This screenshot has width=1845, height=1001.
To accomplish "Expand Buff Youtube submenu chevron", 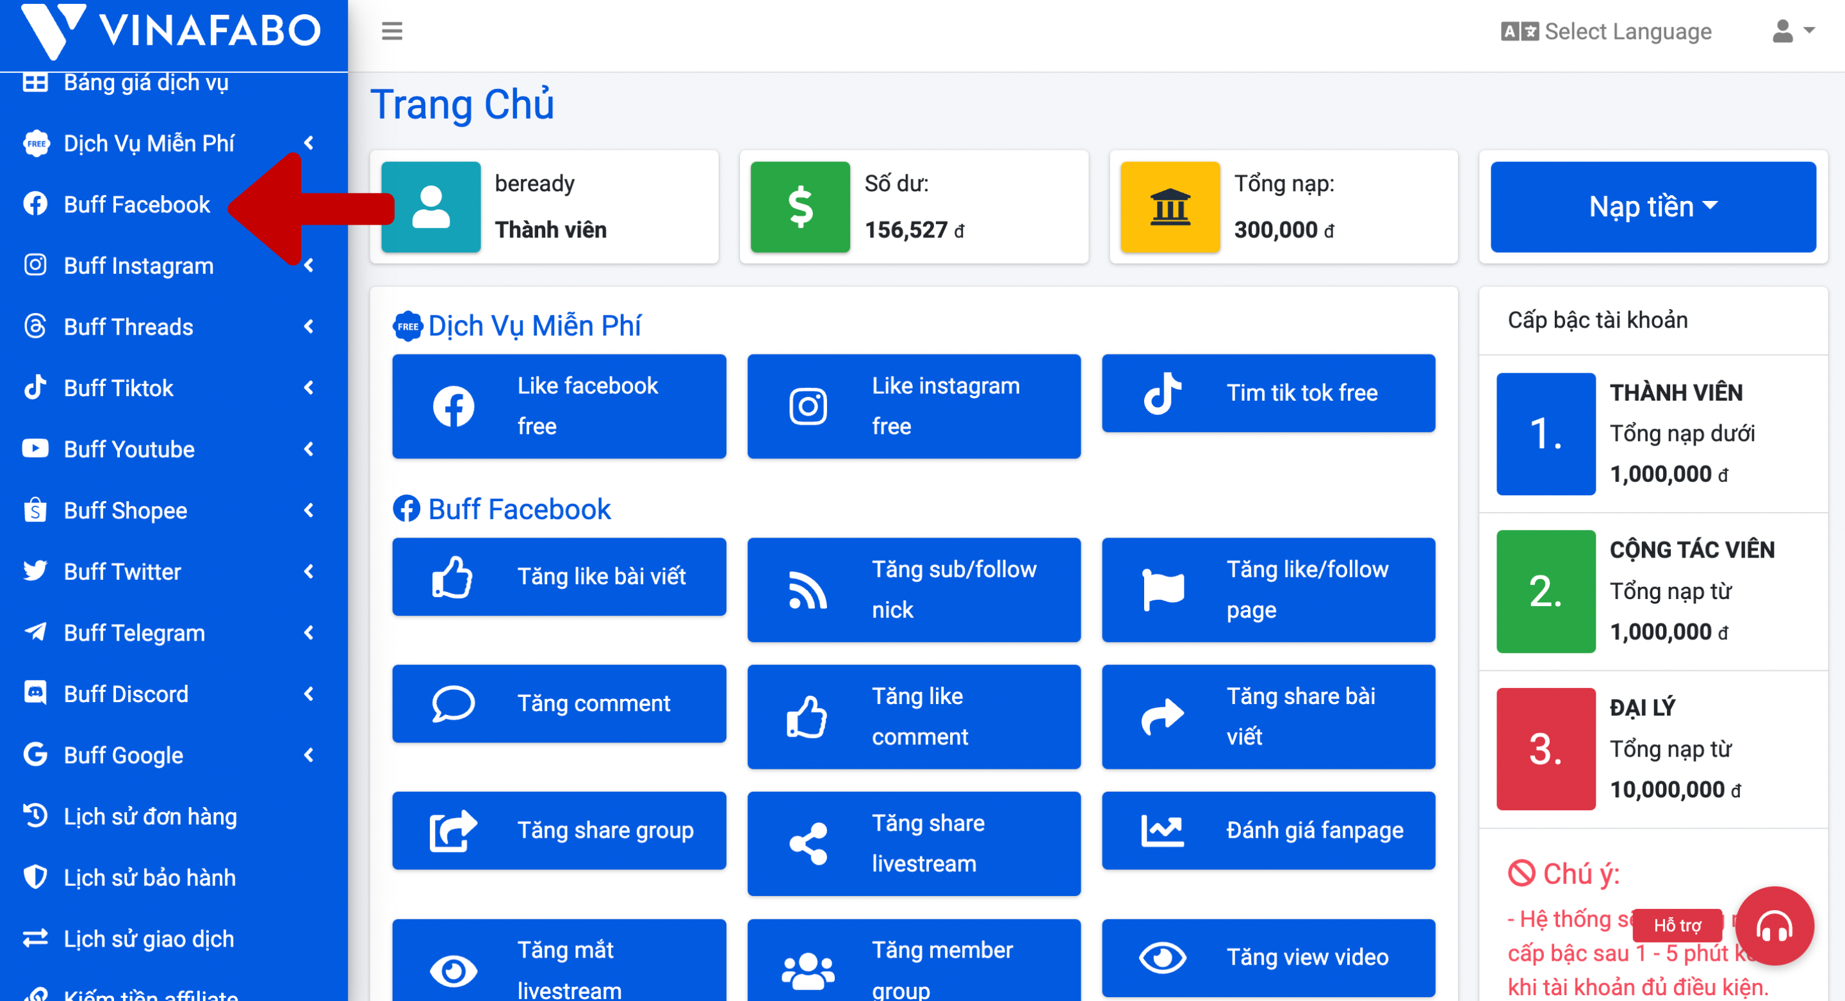I will point(309,449).
